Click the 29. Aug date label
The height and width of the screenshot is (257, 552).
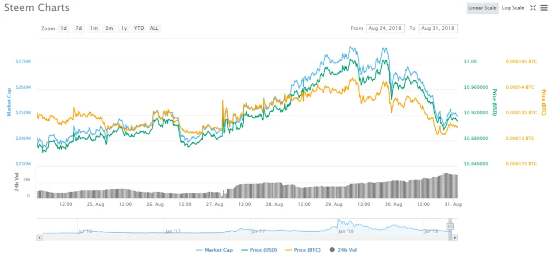click(x=333, y=204)
